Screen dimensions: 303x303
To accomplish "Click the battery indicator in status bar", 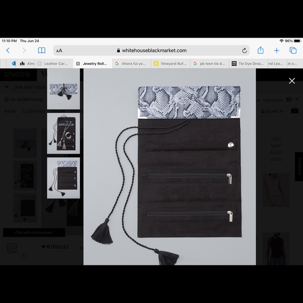I will (x=297, y=41).
